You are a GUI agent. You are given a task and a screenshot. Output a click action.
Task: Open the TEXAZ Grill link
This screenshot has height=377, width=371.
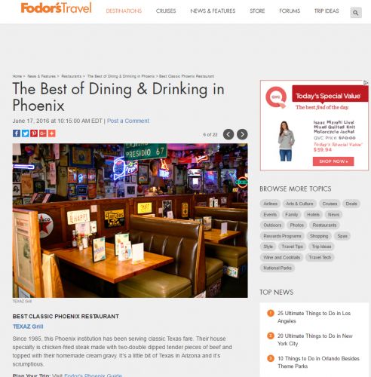pos(28,326)
